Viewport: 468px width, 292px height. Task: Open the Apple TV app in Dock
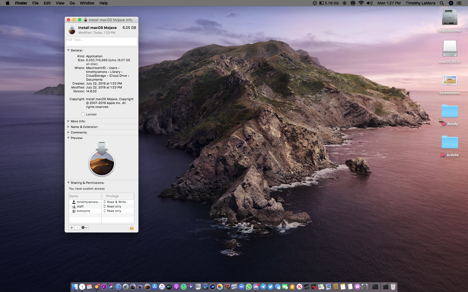(169, 287)
